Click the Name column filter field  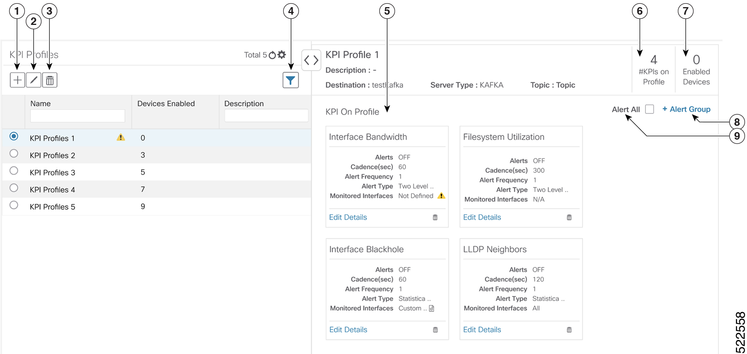point(78,116)
